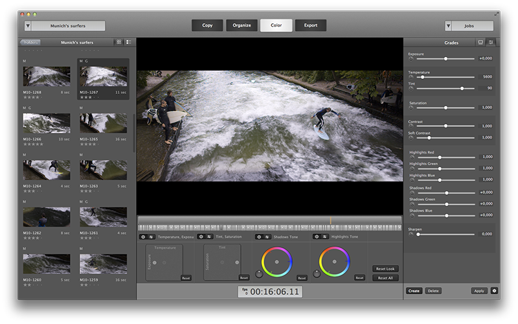518x324 pixels.
Task: Select sliders mode for Temperature, Exposure control
Action: [x=151, y=237]
